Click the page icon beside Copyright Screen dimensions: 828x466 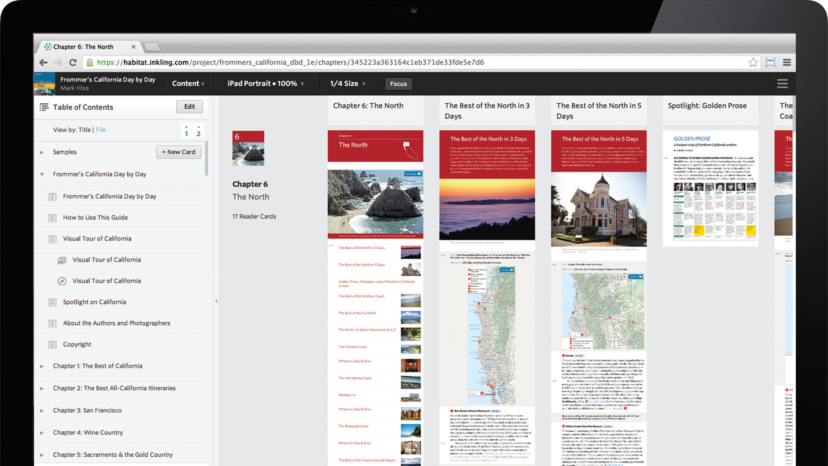[x=52, y=345]
